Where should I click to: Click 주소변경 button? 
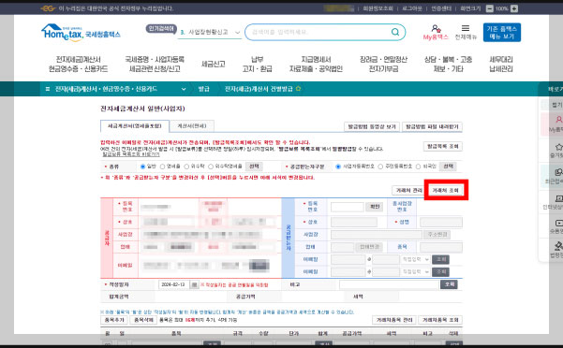coord(437,235)
